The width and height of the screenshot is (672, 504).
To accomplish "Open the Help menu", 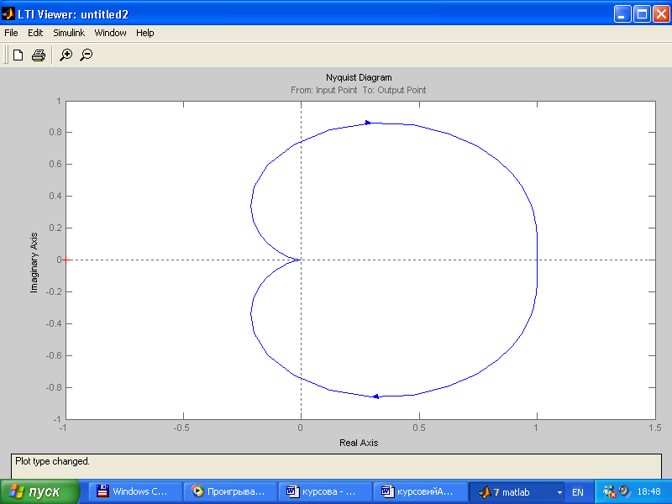I will coord(144,33).
